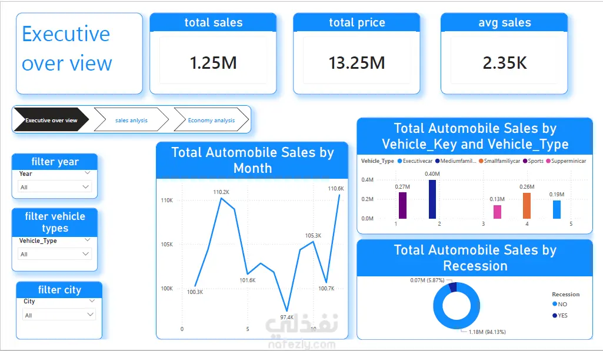
Task: Click the Supperminicar legend marker
Action: (x=548, y=161)
